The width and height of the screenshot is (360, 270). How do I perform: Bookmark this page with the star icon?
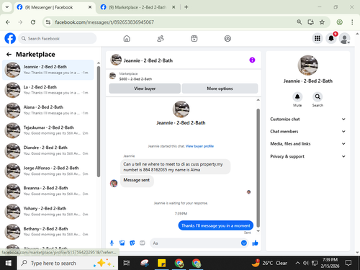pyautogui.click(x=322, y=22)
